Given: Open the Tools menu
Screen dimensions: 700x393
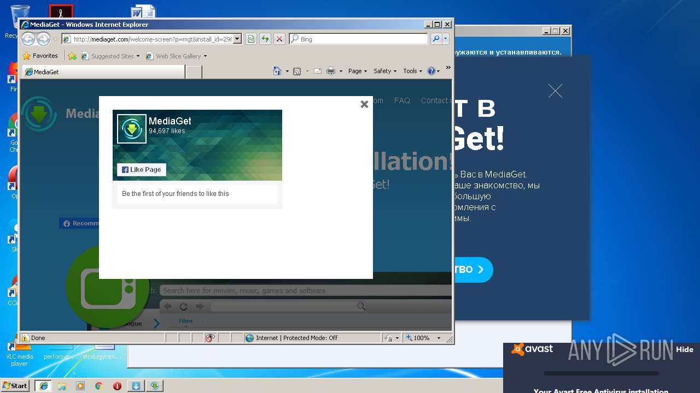Looking at the screenshot, I should 413,71.
